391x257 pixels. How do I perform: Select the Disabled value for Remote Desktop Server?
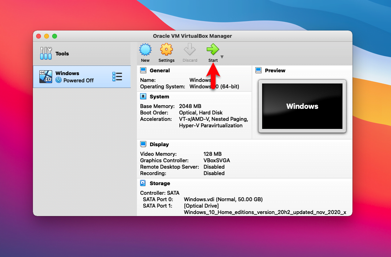214,167
